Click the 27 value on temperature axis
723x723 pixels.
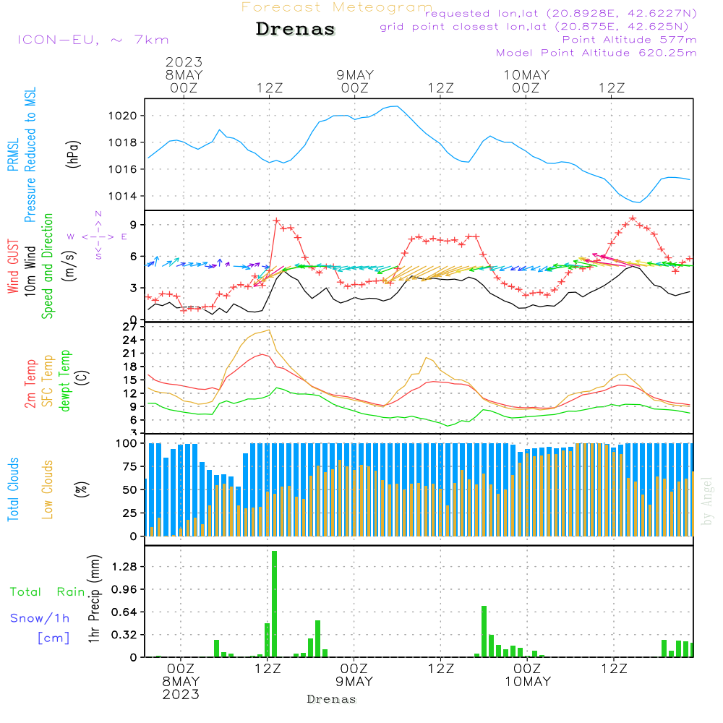tap(130, 327)
